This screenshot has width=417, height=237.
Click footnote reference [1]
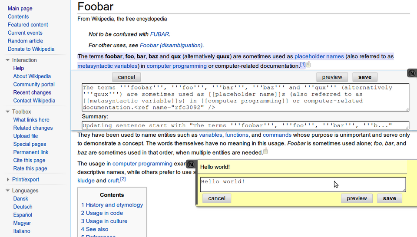303,64
